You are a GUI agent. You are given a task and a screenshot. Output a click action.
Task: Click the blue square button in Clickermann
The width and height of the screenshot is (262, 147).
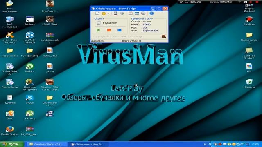pyautogui.click(x=119, y=30)
